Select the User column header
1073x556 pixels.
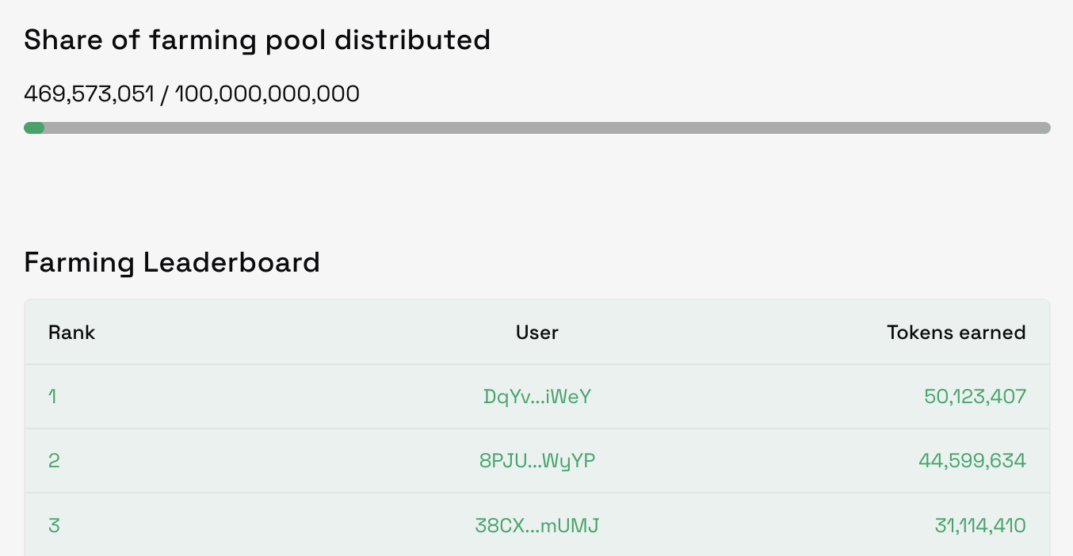[537, 333]
